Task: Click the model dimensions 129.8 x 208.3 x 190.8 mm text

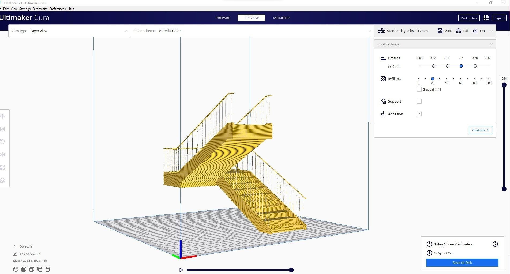Action: (30, 261)
